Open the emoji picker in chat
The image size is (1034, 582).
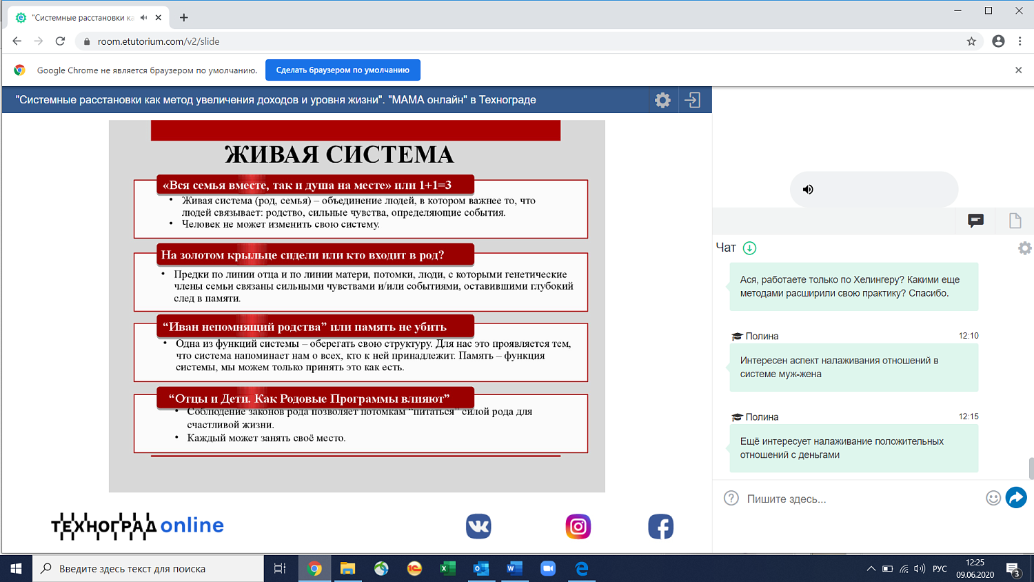993,498
